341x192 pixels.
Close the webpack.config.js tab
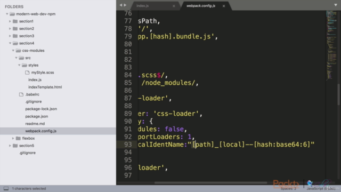tap(224, 6)
